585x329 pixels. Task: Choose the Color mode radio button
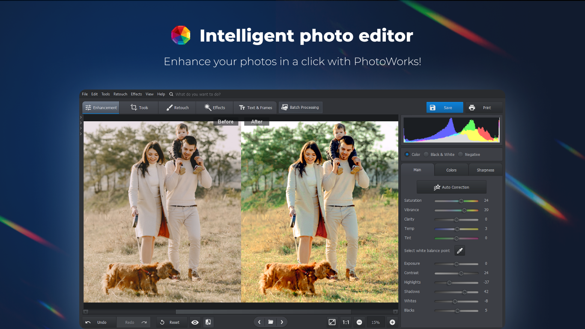(407, 155)
